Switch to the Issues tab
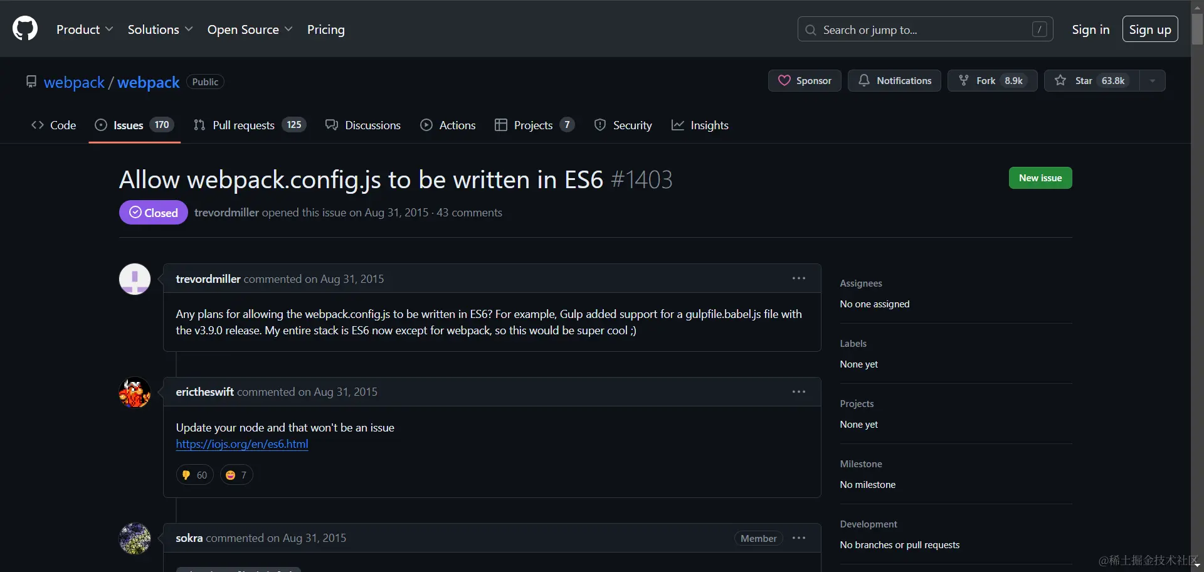 coord(135,125)
